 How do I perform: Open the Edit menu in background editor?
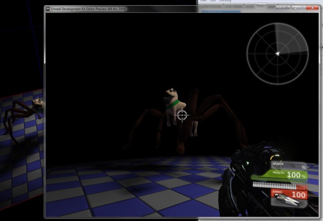pyautogui.click(x=213, y=2)
